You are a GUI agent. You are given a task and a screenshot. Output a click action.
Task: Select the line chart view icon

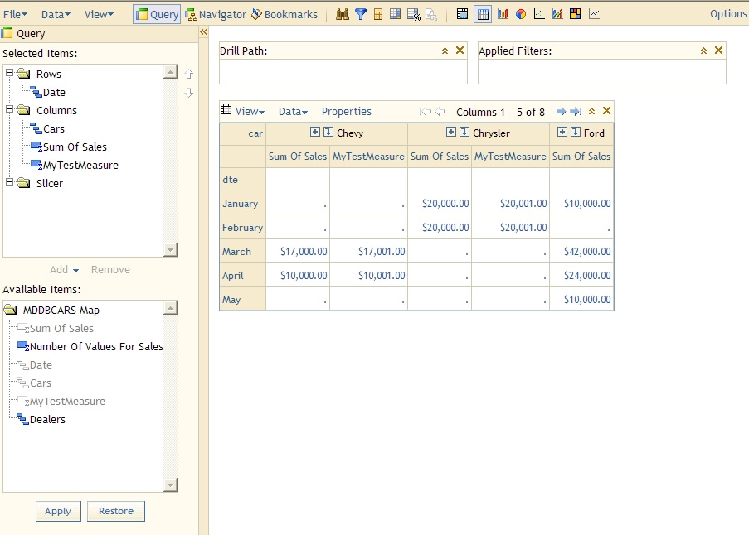tap(593, 13)
